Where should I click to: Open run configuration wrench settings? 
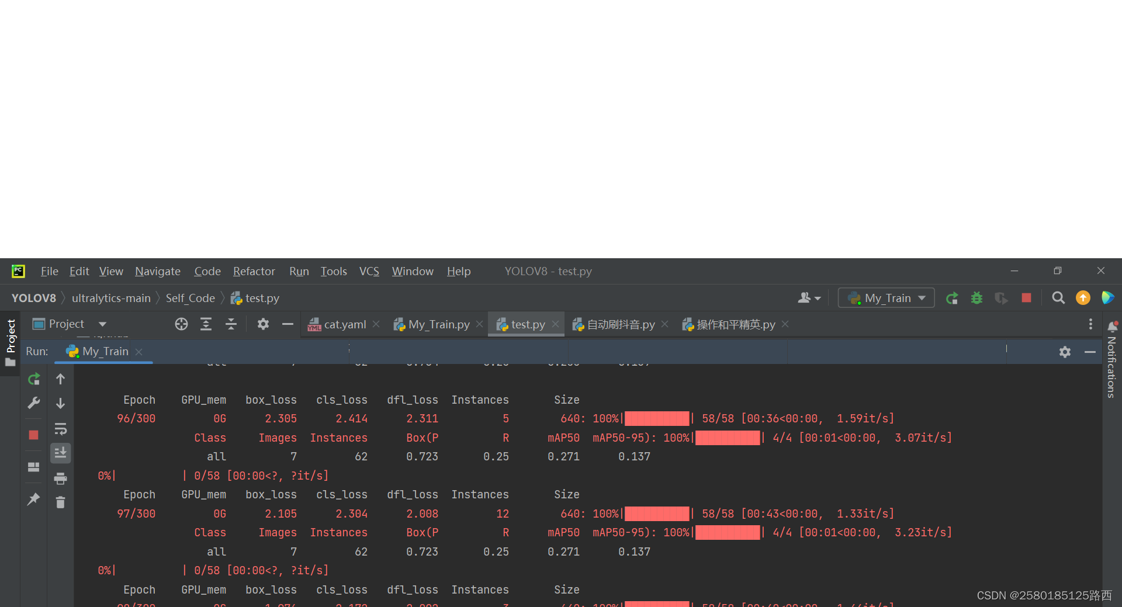(34, 403)
